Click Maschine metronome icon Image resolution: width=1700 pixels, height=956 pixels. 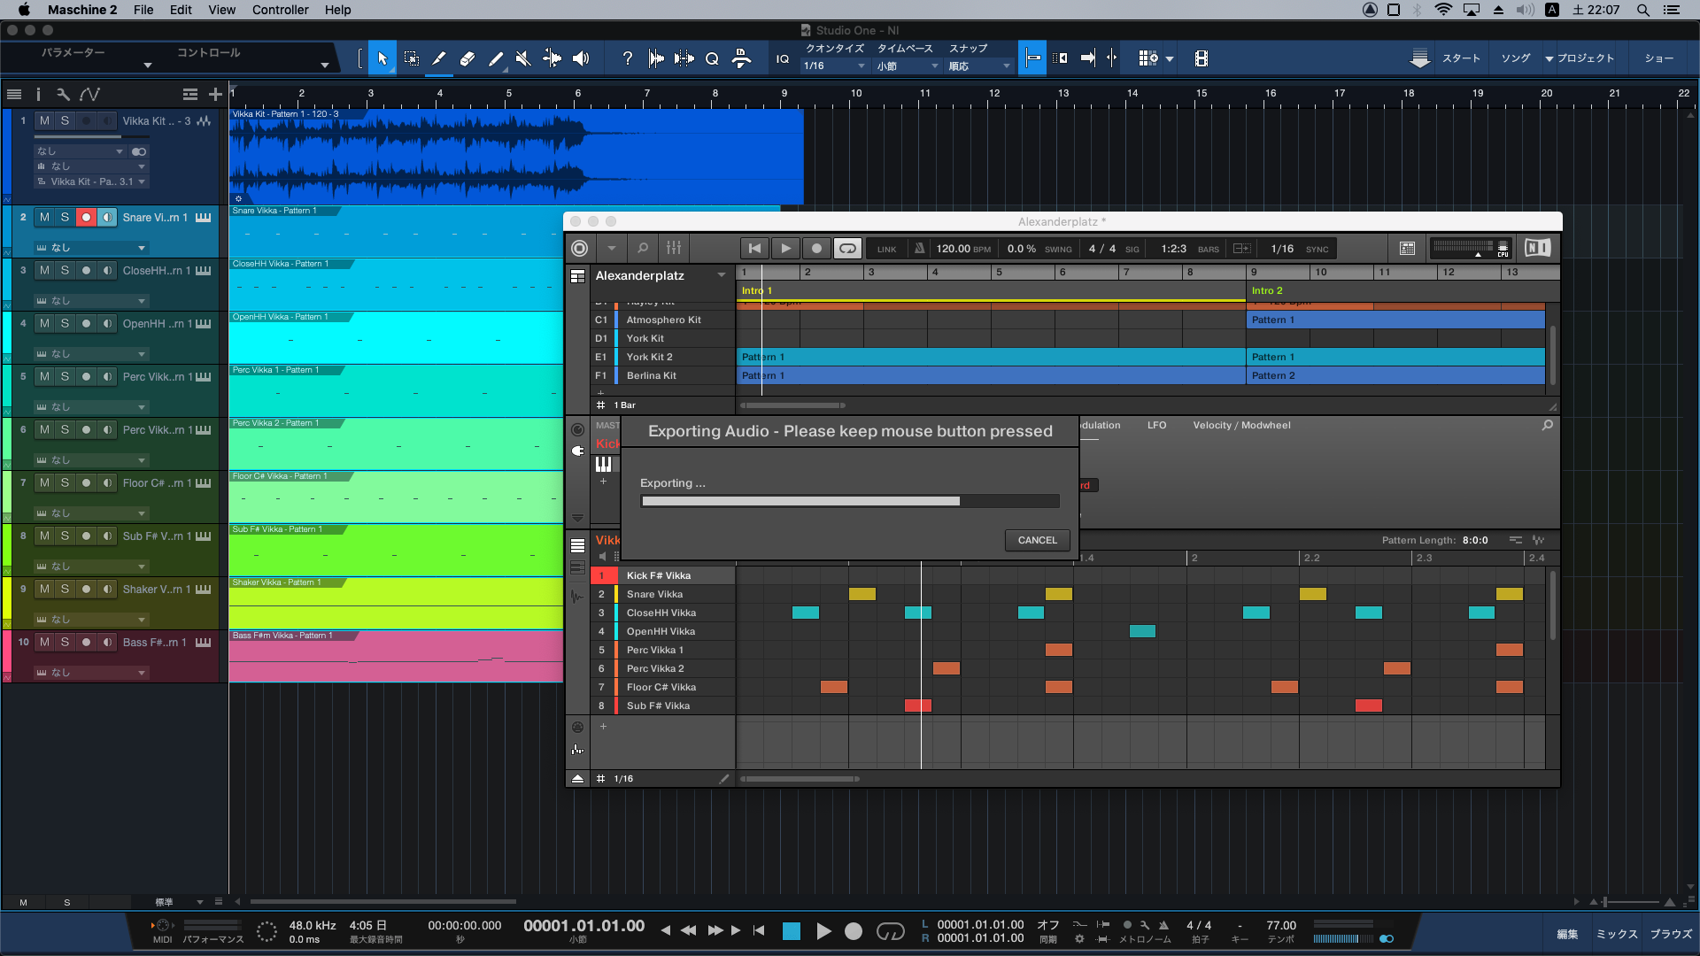point(919,249)
